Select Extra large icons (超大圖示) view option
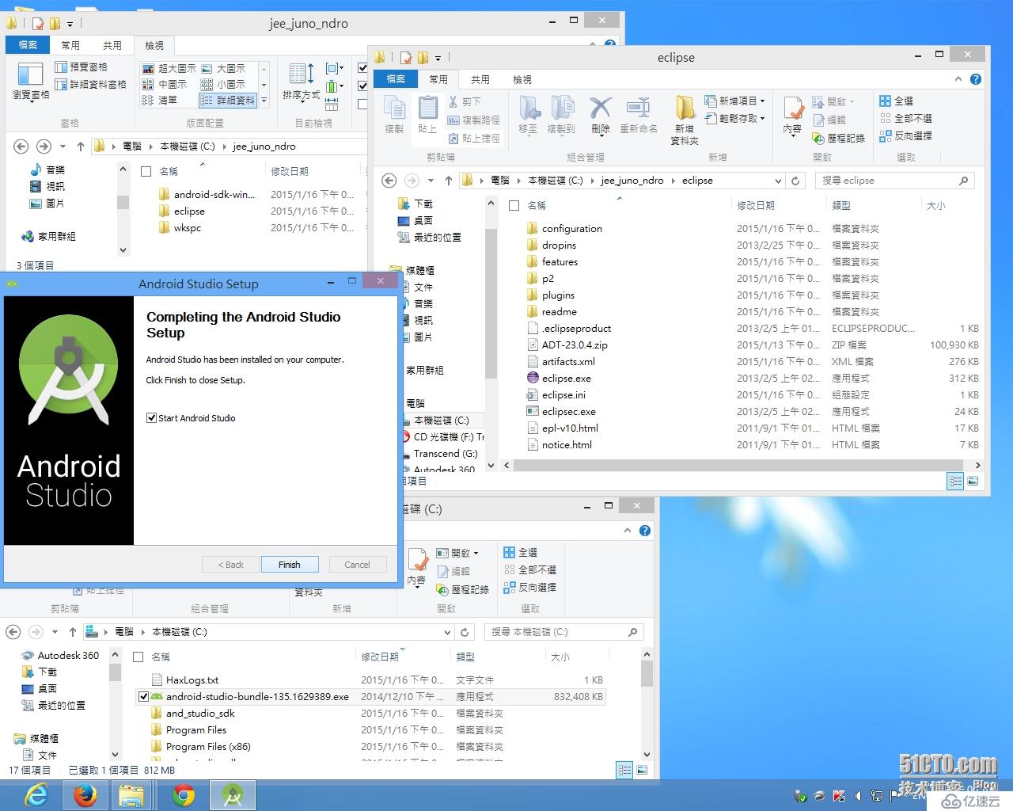The image size is (1013, 811). point(169,69)
